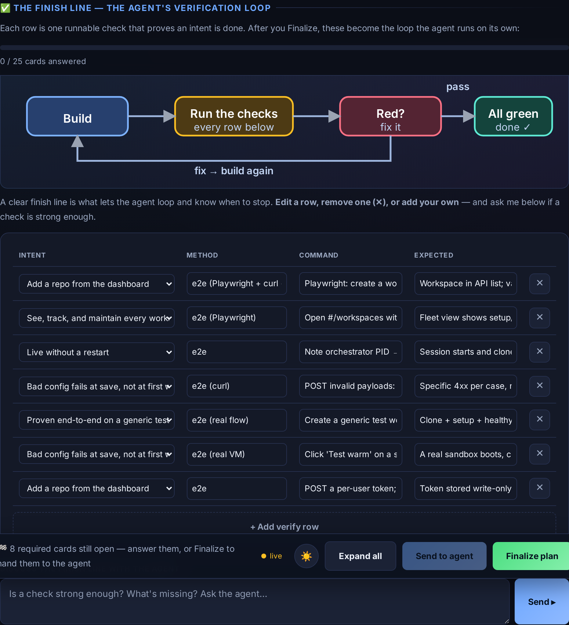Screen dimensions: 569x625
Task: Edit the 'Token stored write-only' expected field
Action: click(x=466, y=488)
